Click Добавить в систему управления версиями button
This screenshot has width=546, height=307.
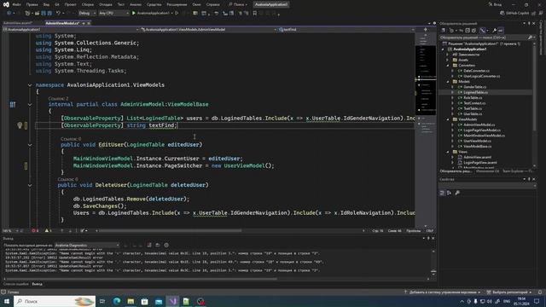tap(443, 292)
